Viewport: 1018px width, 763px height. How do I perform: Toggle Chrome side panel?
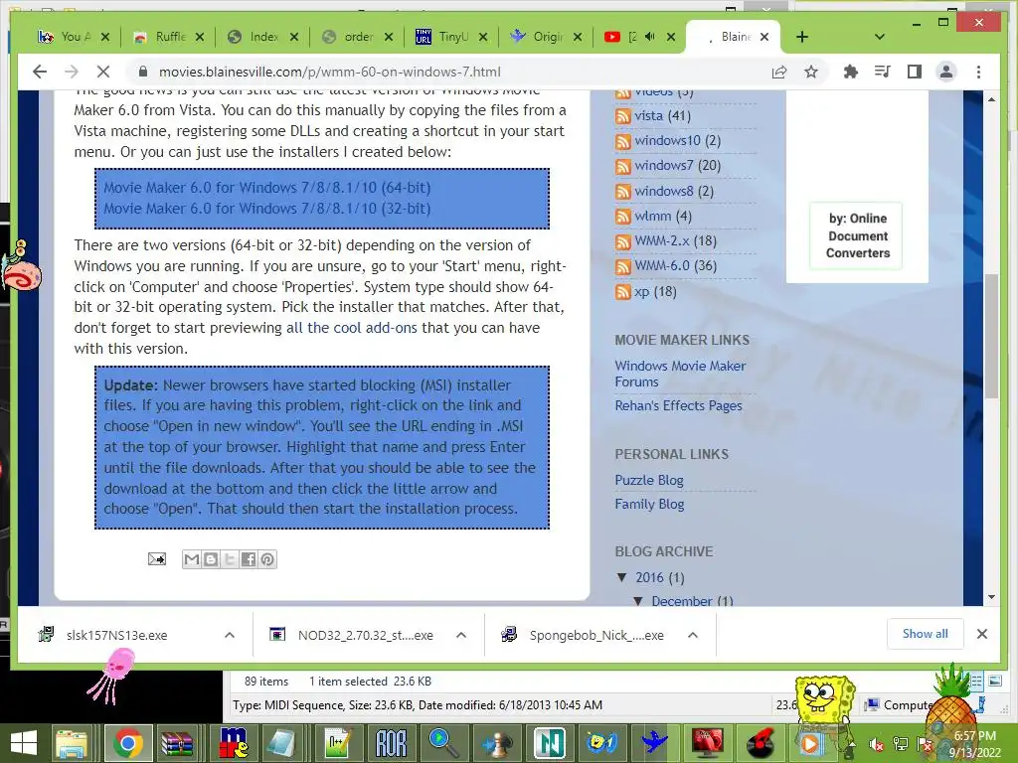[x=915, y=72]
